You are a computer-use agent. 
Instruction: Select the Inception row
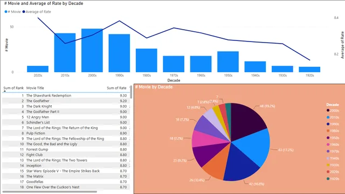point(66,165)
